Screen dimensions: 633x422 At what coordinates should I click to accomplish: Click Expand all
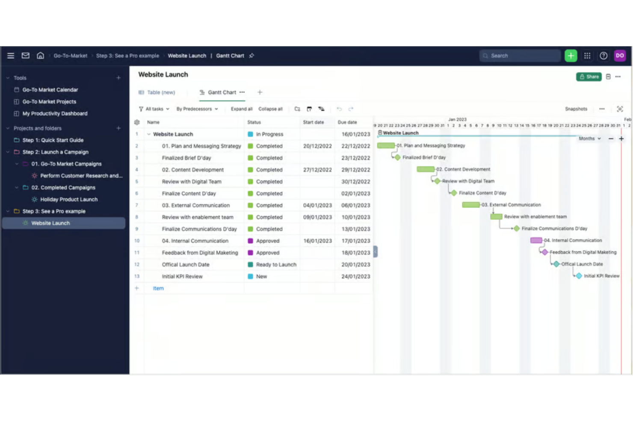click(242, 109)
